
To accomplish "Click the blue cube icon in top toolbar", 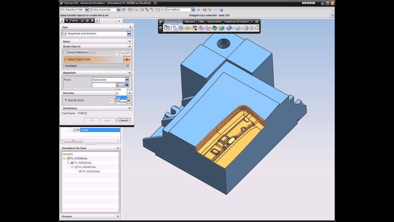I will tap(221, 10).
